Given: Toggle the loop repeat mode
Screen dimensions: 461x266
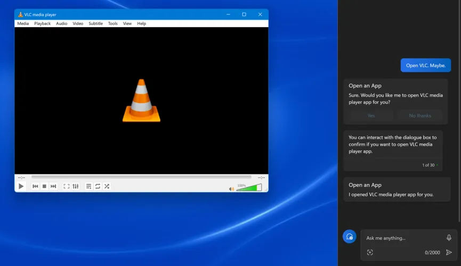Looking at the screenshot, I should (x=98, y=186).
